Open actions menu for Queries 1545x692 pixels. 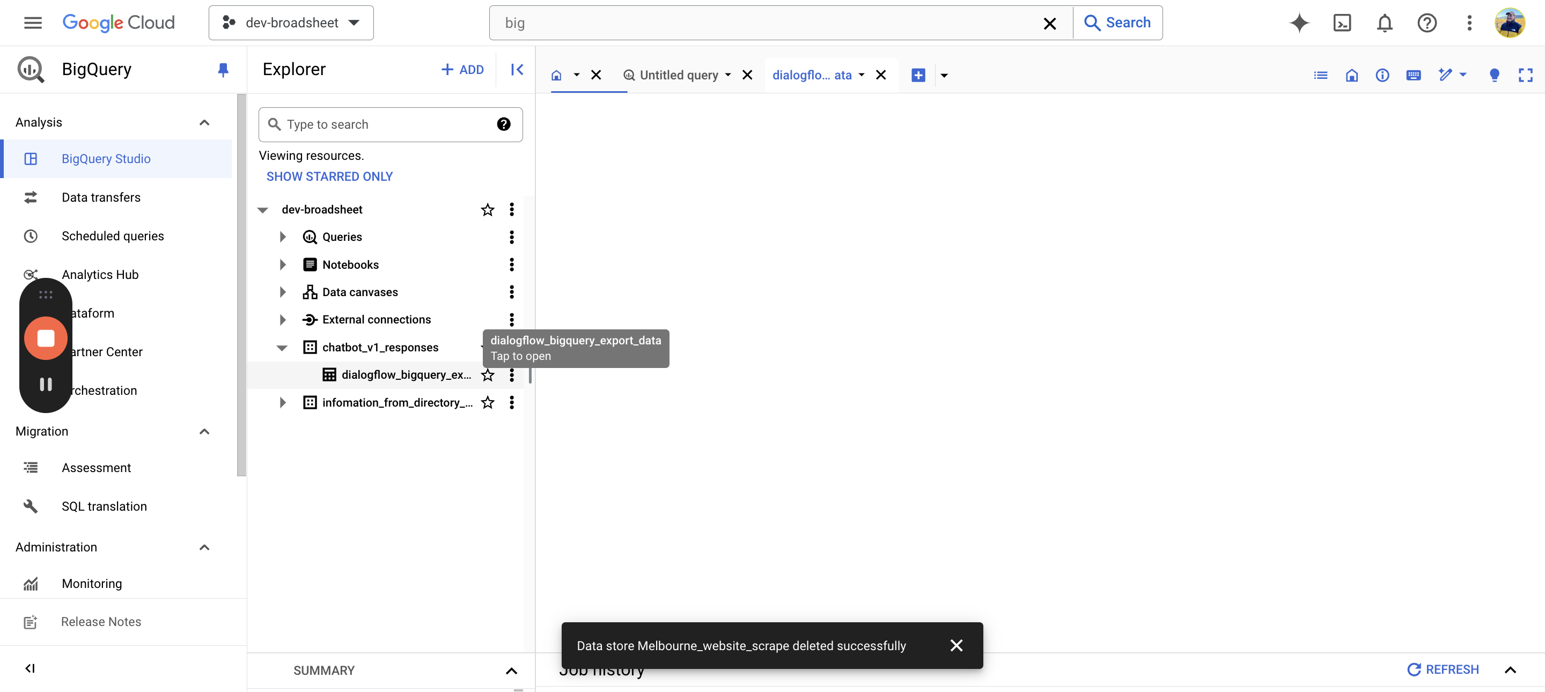pyautogui.click(x=512, y=237)
